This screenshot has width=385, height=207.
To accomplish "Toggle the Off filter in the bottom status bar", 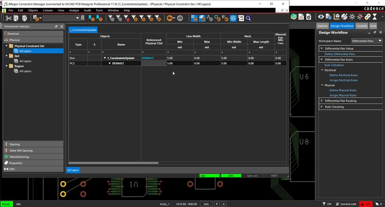I will (x=327, y=204).
